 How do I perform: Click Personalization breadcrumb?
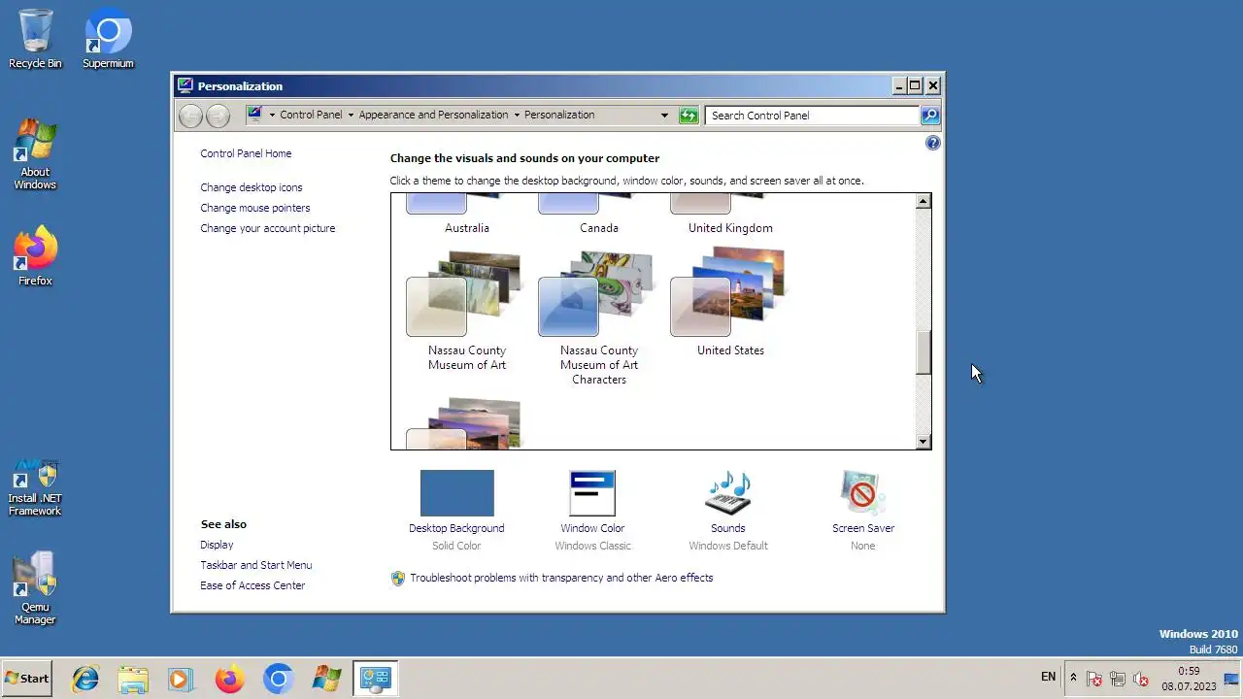click(x=559, y=115)
